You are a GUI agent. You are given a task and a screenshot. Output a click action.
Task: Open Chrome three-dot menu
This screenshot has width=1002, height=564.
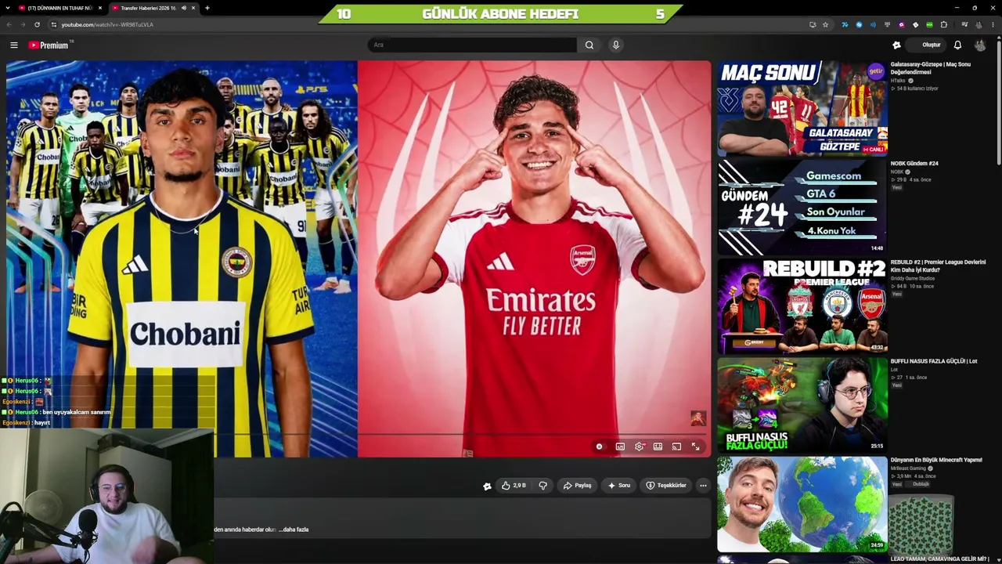click(x=993, y=24)
